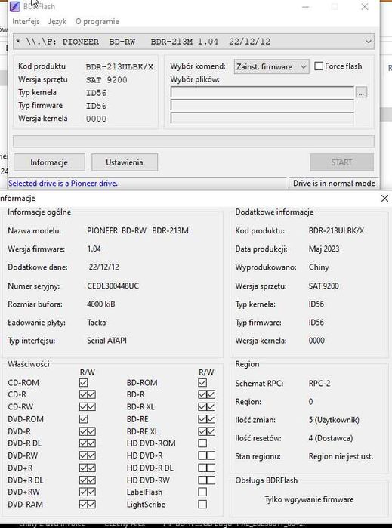Click 'SAT 9200' in Informacje dialog

point(323,286)
